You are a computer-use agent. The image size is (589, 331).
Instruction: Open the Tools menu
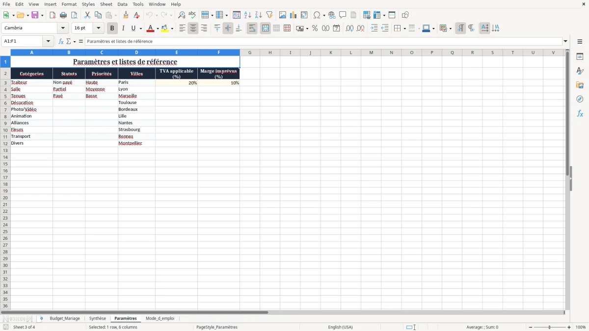tap(138, 4)
